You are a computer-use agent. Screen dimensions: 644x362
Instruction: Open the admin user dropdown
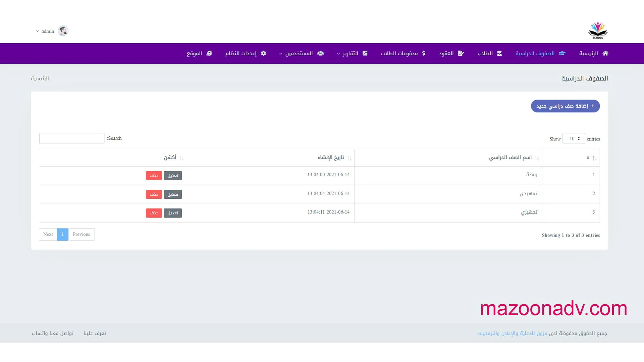point(47,31)
